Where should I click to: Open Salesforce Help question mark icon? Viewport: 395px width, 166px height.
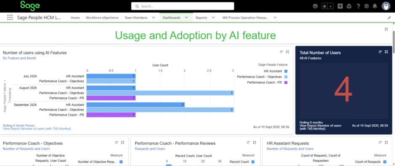358,6
